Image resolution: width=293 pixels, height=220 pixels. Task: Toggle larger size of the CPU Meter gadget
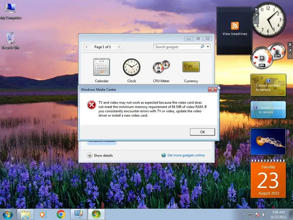click(x=290, y=50)
